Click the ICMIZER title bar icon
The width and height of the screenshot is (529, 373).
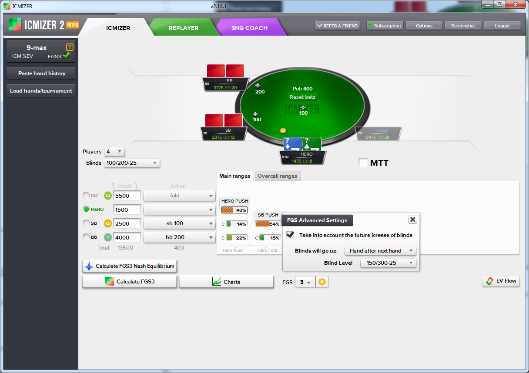(x=7, y=7)
